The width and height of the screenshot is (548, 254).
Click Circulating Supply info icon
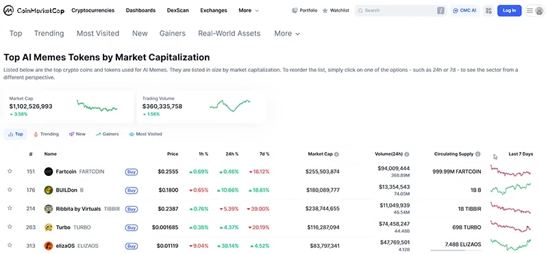[477, 154]
